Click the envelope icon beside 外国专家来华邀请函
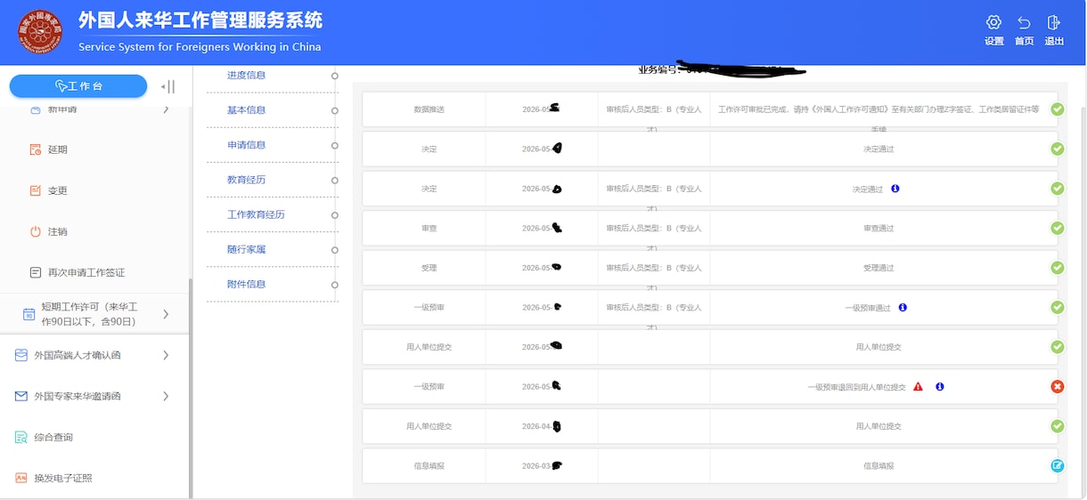Image resolution: width=1087 pixels, height=500 pixels. pos(21,396)
